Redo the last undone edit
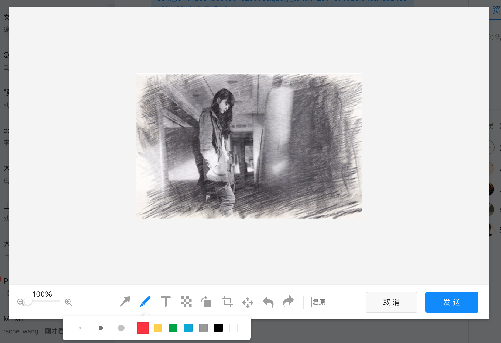 click(x=288, y=302)
